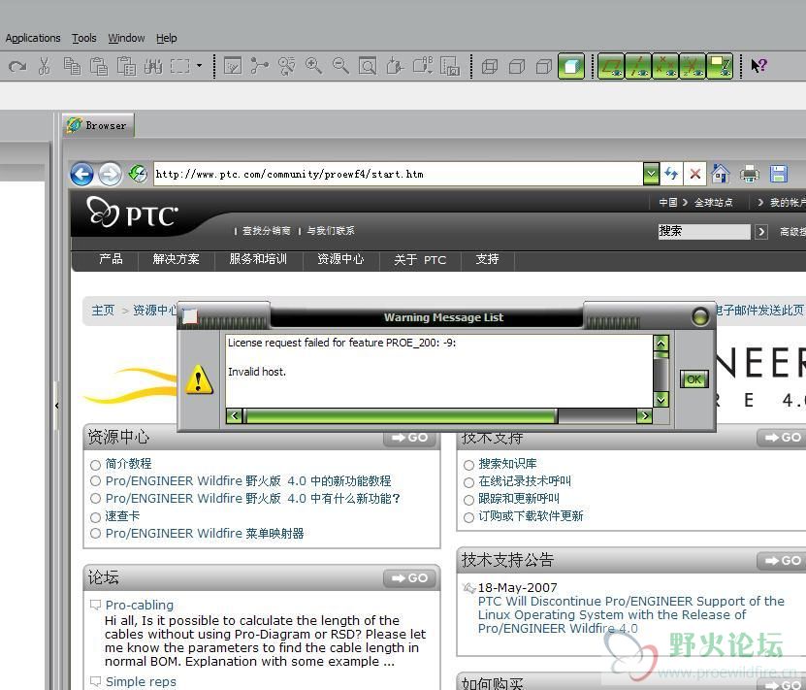Open the 解决方案 navigation menu
The height and width of the screenshot is (690, 806).
pyautogui.click(x=176, y=259)
